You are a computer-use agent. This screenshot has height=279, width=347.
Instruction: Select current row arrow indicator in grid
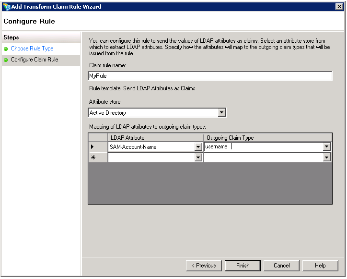point(93,147)
